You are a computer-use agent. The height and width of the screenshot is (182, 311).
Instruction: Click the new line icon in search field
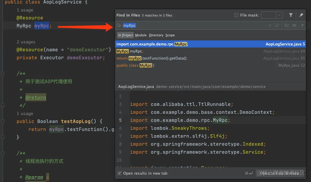(277, 26)
